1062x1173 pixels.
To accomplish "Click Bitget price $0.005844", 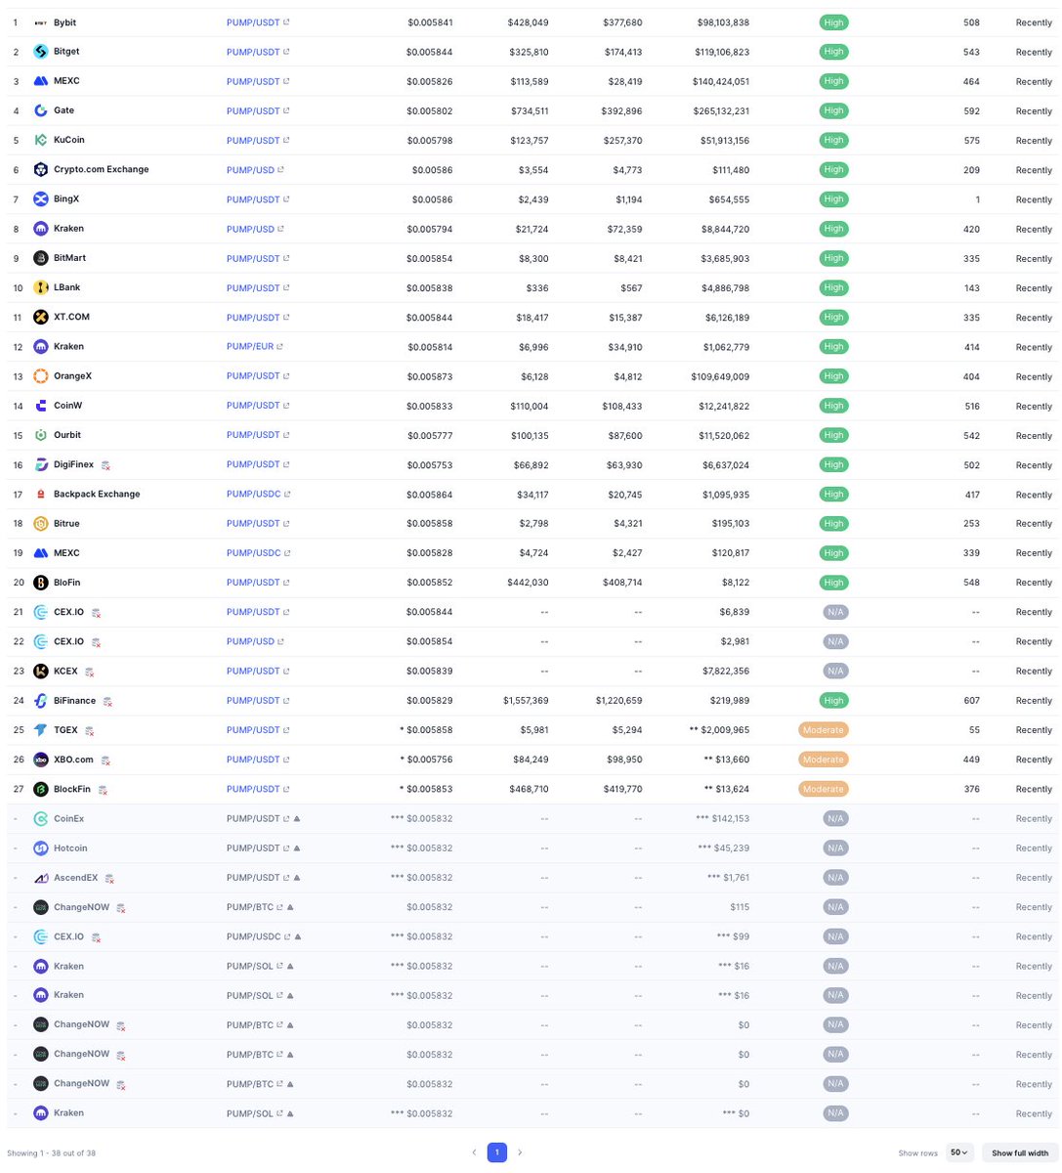I will [430, 52].
